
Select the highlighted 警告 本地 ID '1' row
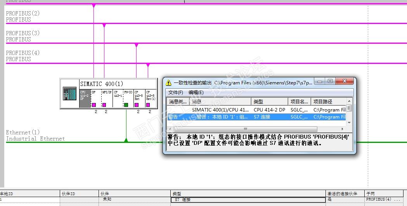(256, 117)
